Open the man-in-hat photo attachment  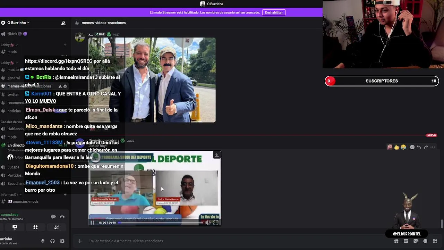pos(152,80)
